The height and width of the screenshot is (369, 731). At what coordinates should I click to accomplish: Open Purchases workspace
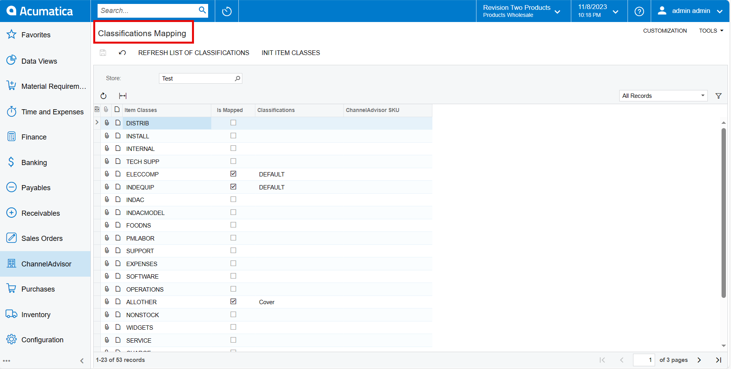coord(45,289)
